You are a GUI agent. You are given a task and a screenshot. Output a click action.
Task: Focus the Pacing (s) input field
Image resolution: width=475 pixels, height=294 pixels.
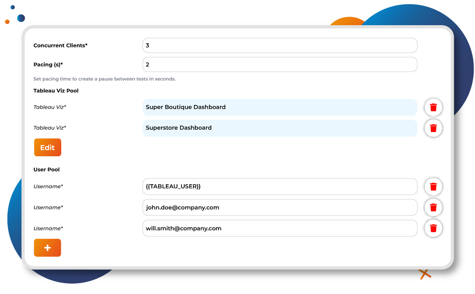pos(280,65)
